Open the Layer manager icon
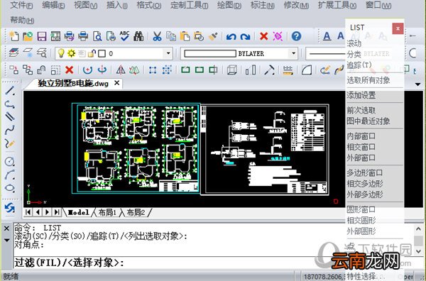Screen dimensions: 426x281 pos(13,53)
